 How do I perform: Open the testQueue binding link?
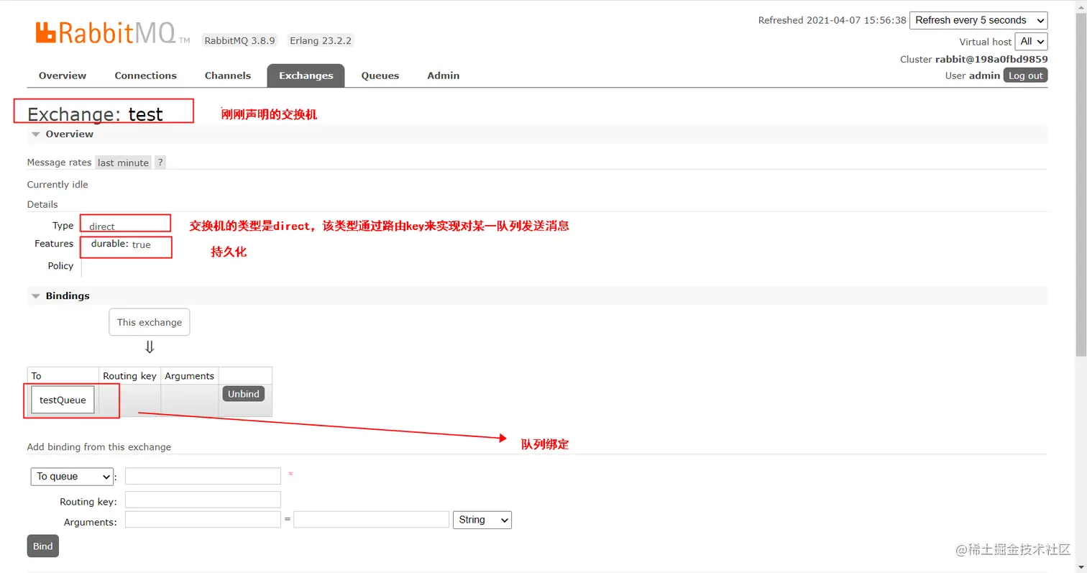pos(63,400)
